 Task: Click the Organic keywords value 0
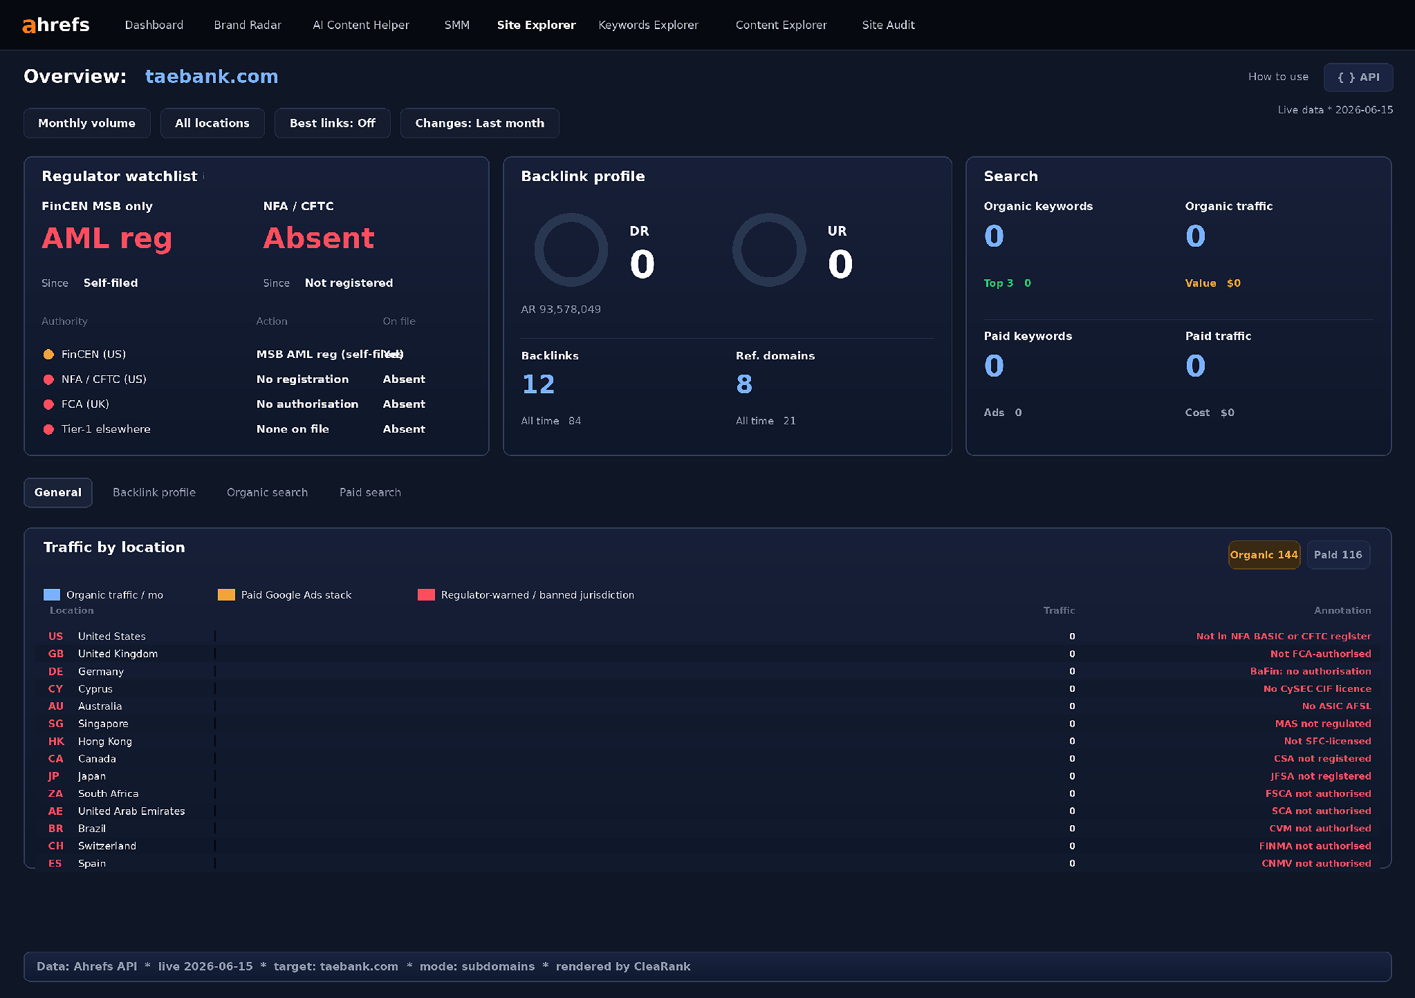994,236
